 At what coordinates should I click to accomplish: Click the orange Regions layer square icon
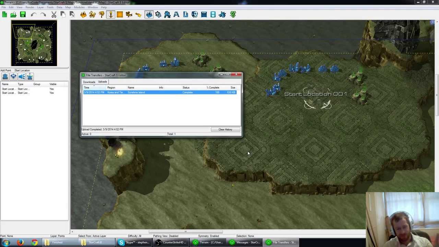[120, 14]
